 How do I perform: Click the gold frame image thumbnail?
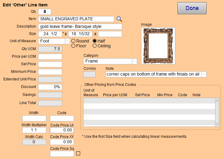coord(158,46)
